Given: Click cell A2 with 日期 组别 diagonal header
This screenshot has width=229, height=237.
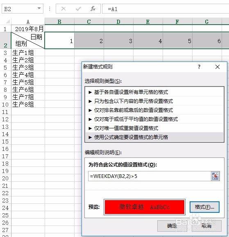Looking at the screenshot, I should (28, 40).
